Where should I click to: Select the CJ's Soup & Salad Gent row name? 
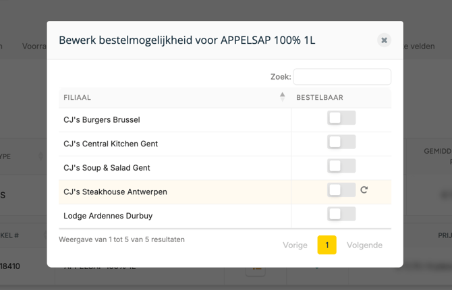(x=107, y=168)
